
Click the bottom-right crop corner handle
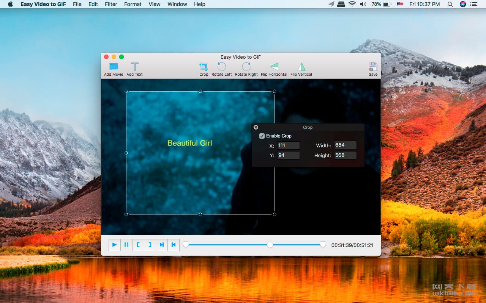[x=275, y=214]
